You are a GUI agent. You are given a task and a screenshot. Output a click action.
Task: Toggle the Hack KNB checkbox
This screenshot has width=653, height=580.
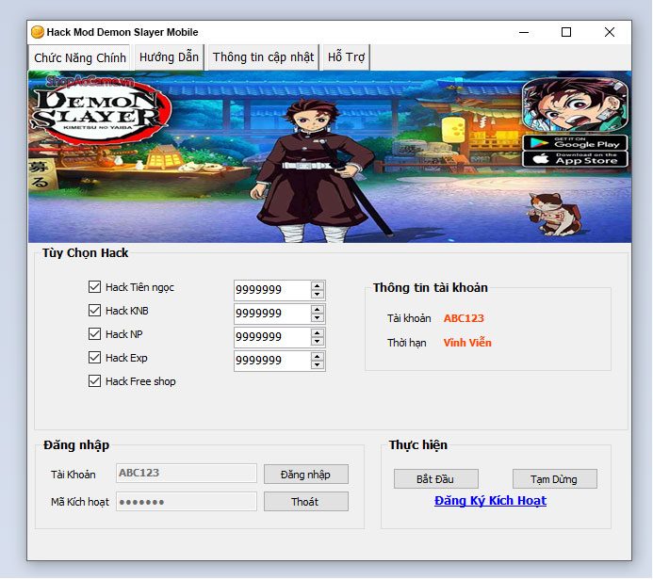click(94, 311)
